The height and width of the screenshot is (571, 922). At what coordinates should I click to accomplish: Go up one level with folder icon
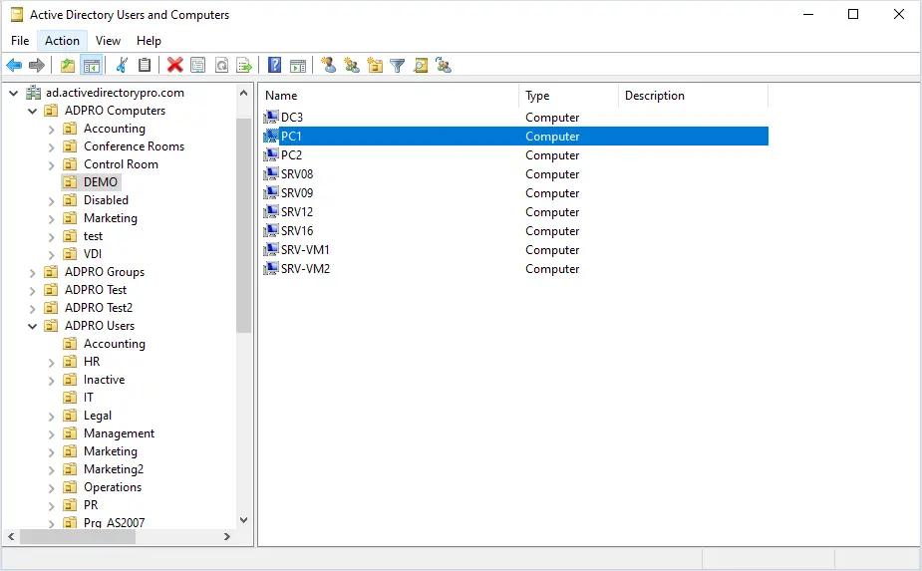point(68,66)
